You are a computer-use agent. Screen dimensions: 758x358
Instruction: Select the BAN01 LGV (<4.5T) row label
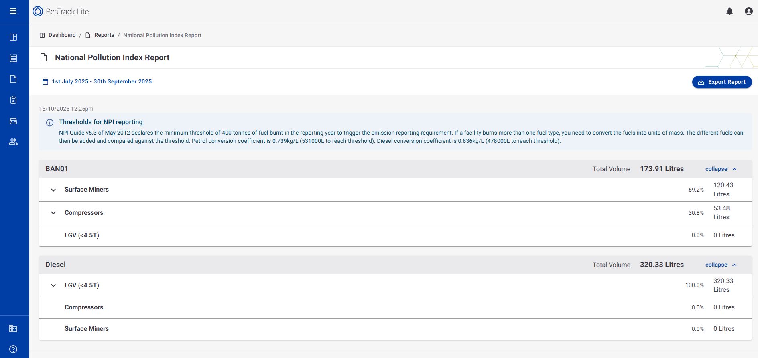82,235
